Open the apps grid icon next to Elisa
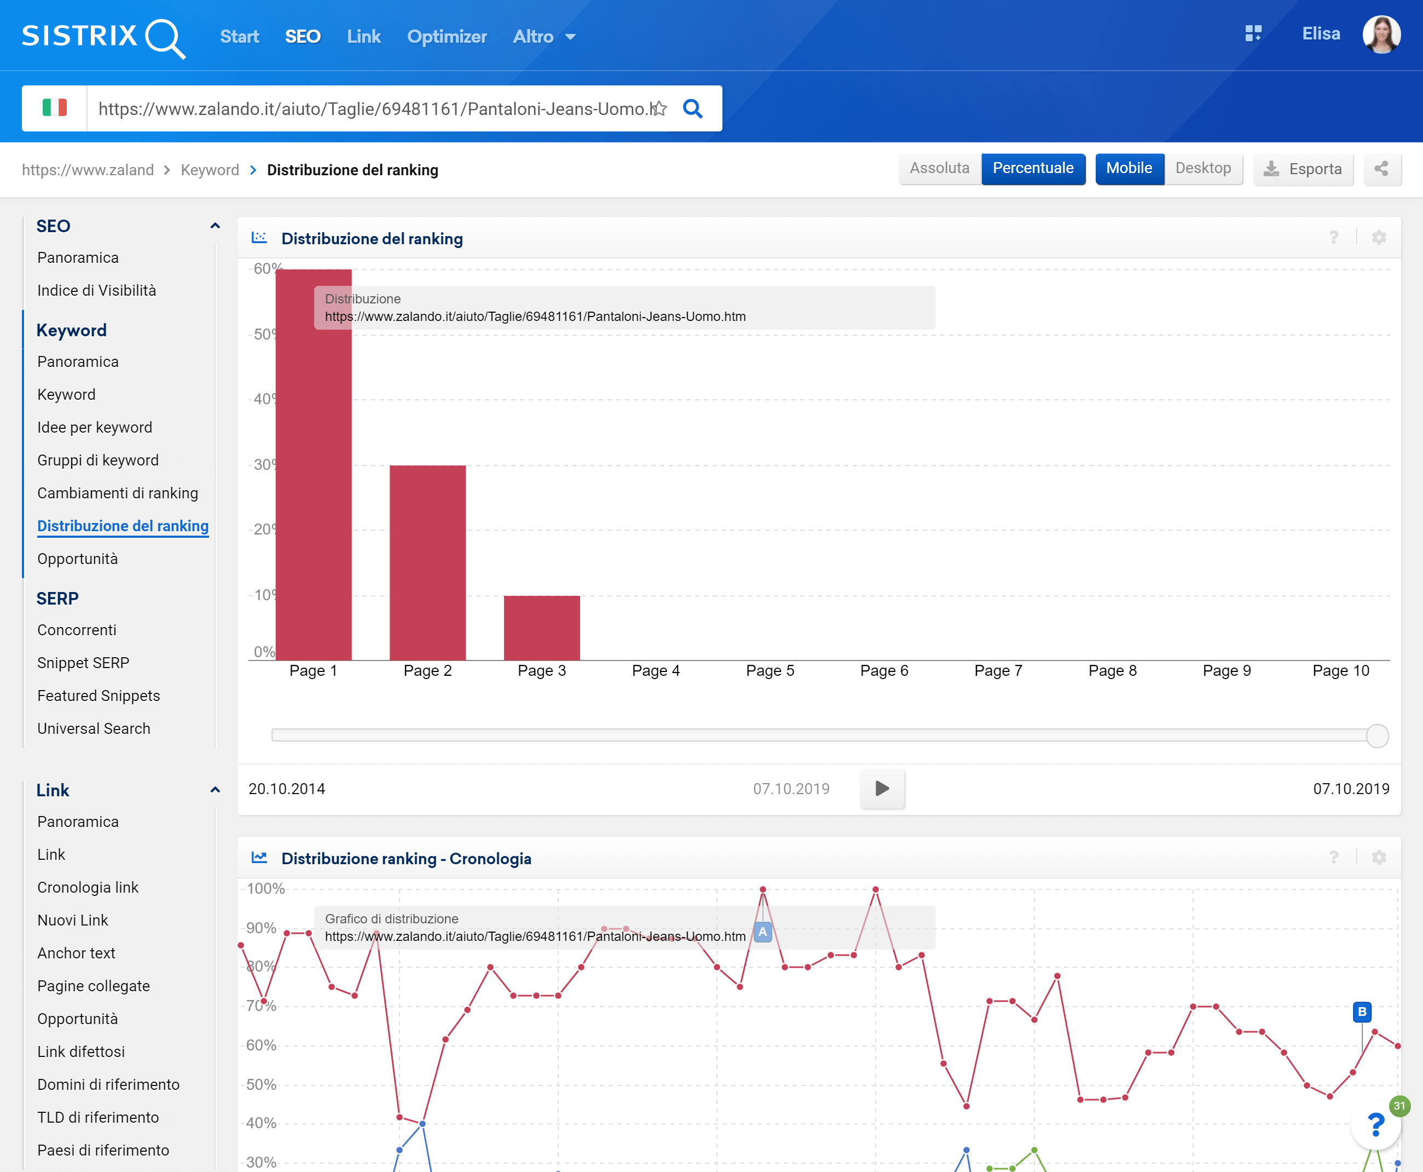Screen dimensions: 1423x1172 tap(1253, 34)
